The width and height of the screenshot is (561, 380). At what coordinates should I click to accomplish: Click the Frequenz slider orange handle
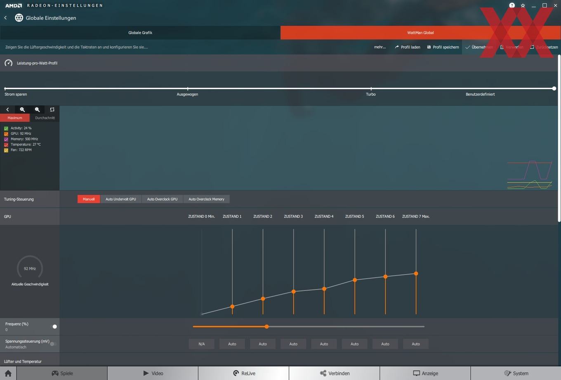coord(267,326)
